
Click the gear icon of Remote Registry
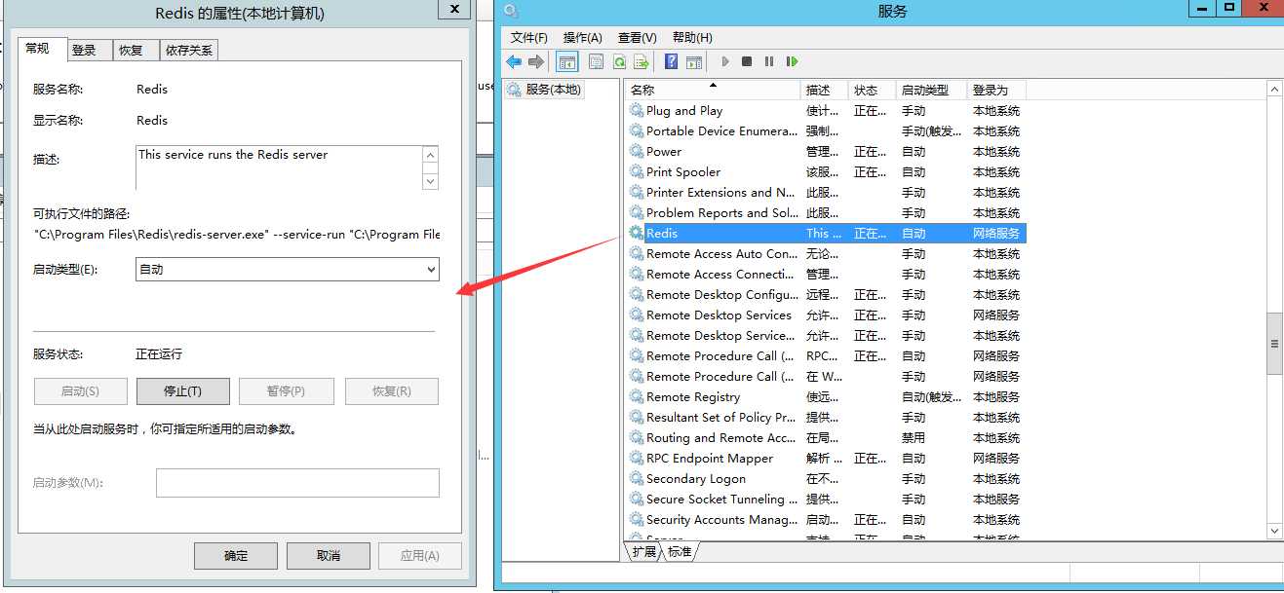click(x=636, y=396)
